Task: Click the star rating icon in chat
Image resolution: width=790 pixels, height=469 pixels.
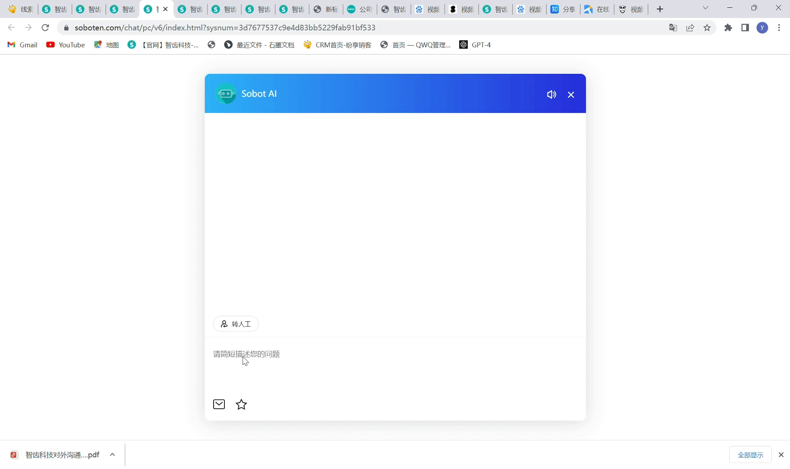Action: 241,404
